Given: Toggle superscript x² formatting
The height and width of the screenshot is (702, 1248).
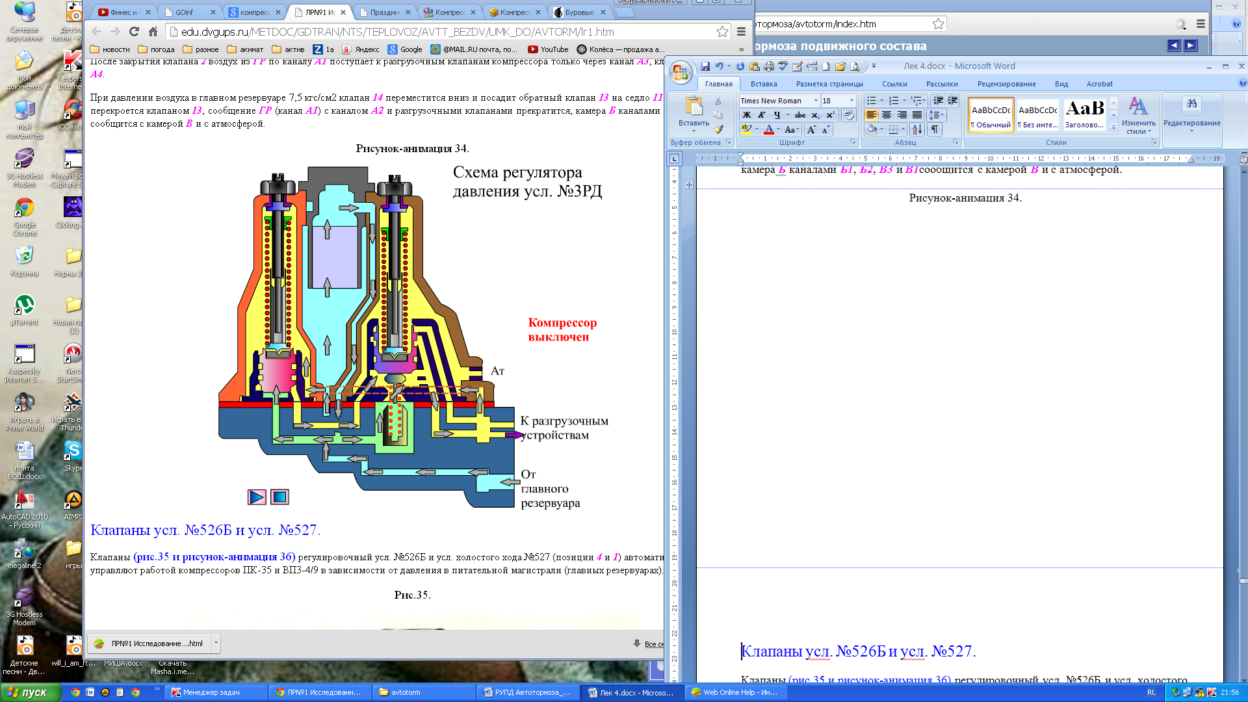Looking at the screenshot, I should (x=830, y=115).
